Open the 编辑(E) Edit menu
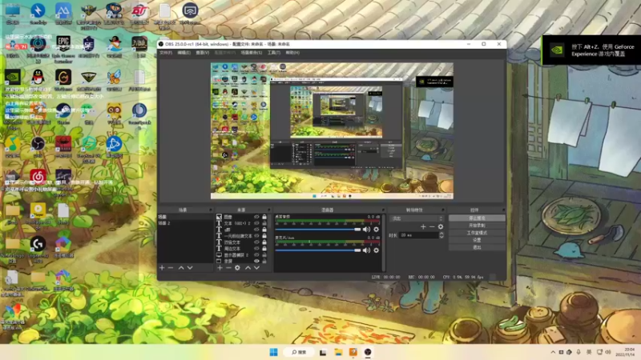The height and width of the screenshot is (360, 641). click(184, 53)
